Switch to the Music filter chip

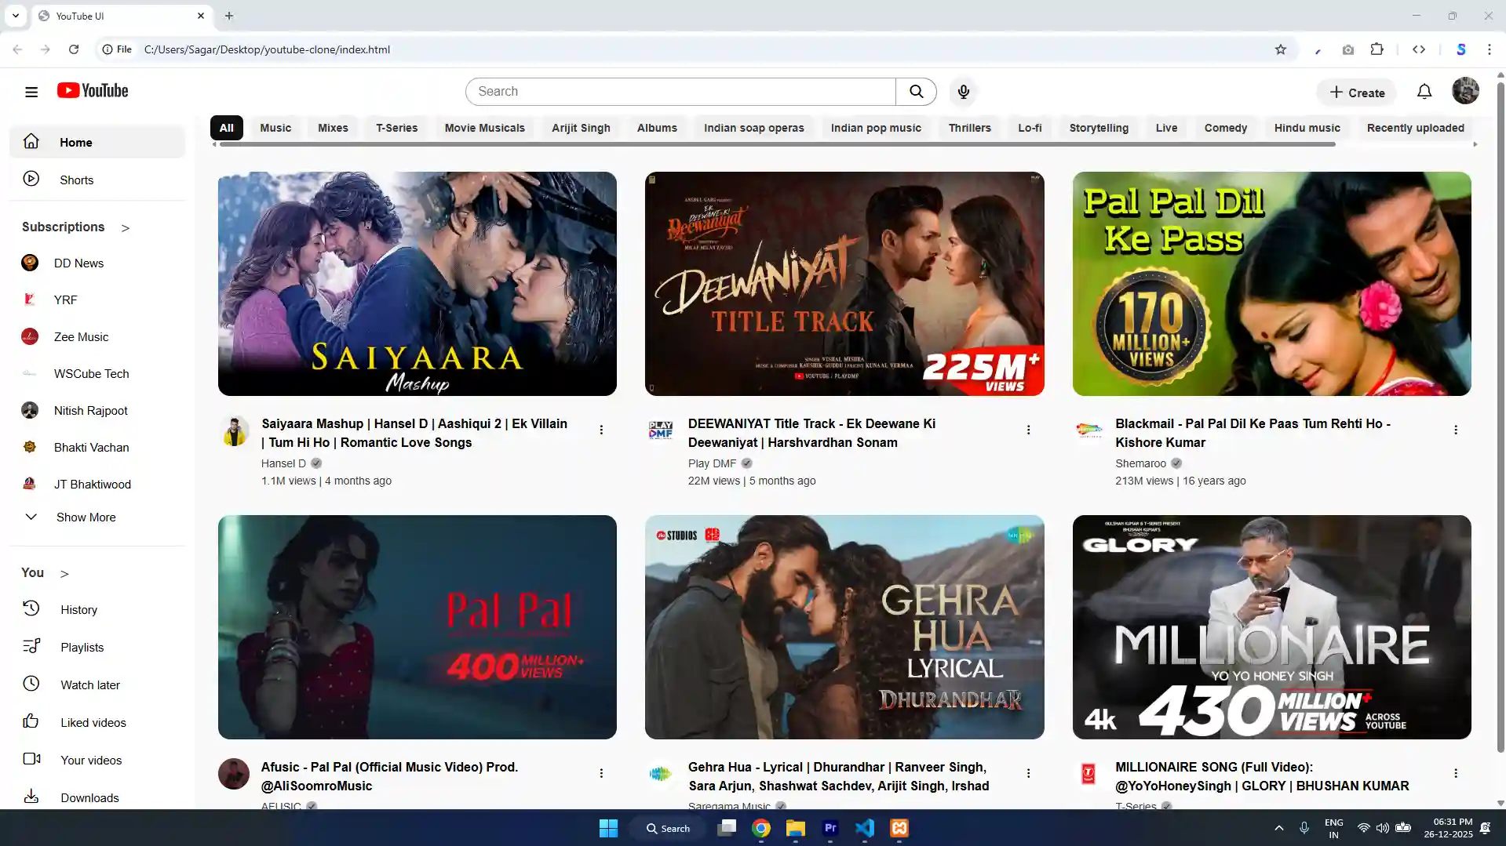coord(275,128)
